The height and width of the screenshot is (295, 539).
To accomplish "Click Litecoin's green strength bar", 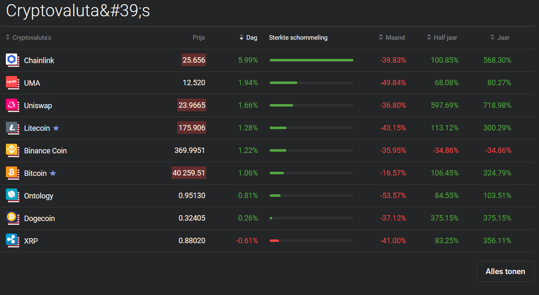I will click(x=278, y=128).
